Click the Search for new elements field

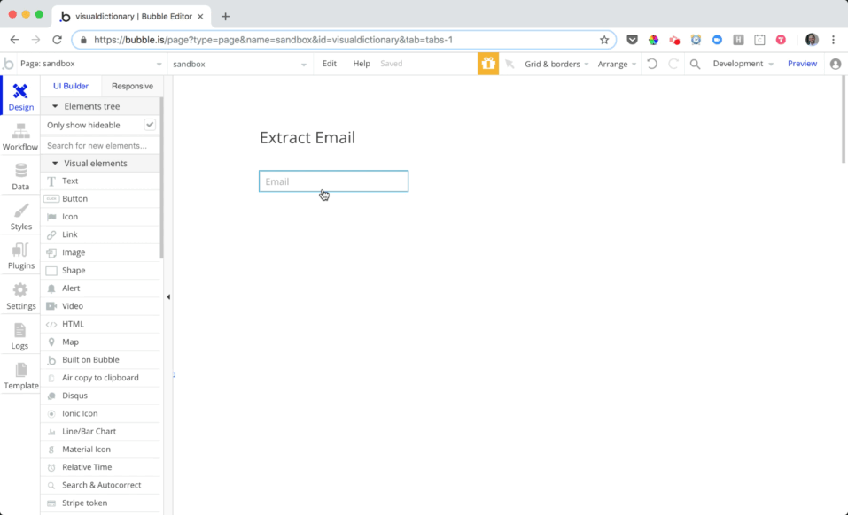(x=101, y=146)
